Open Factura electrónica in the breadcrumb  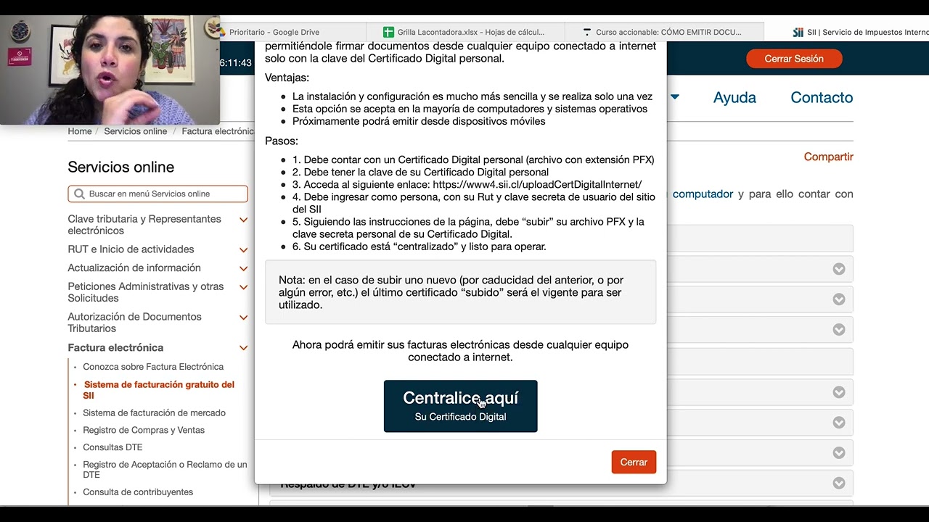tap(218, 131)
